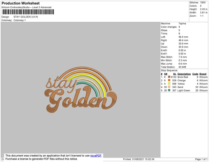Screen dimensions: 209x162
Task: Click the Description column header
Action: (x=184, y=74)
